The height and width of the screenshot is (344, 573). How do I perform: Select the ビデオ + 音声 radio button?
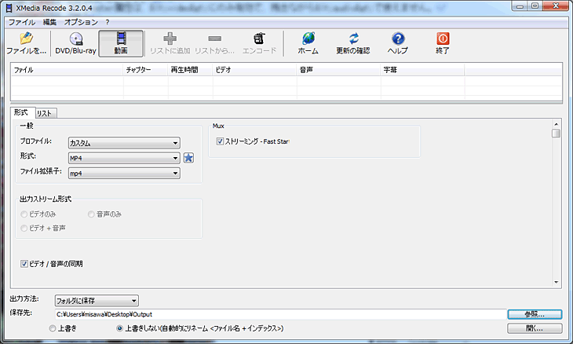[24, 228]
